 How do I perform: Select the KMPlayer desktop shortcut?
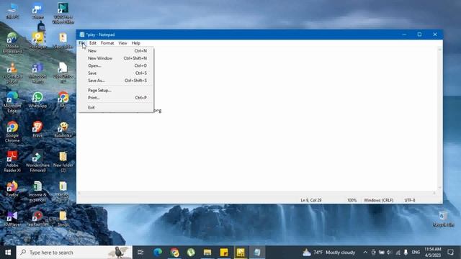[x=12, y=219]
